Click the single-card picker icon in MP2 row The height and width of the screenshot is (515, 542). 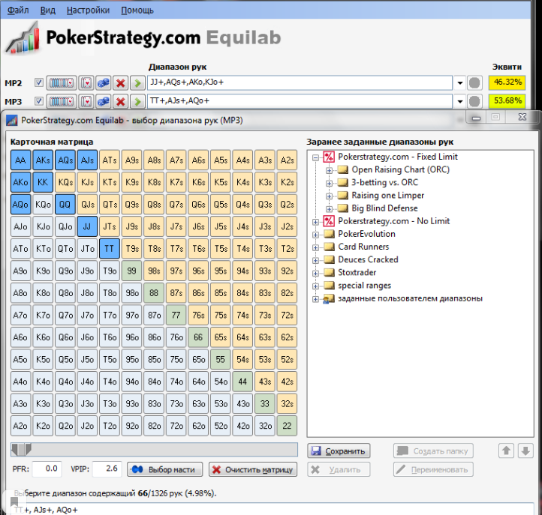click(86, 83)
